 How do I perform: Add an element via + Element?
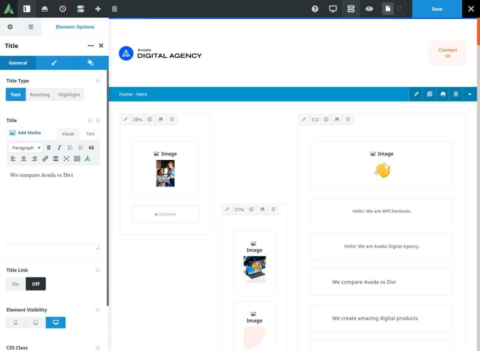(x=165, y=214)
